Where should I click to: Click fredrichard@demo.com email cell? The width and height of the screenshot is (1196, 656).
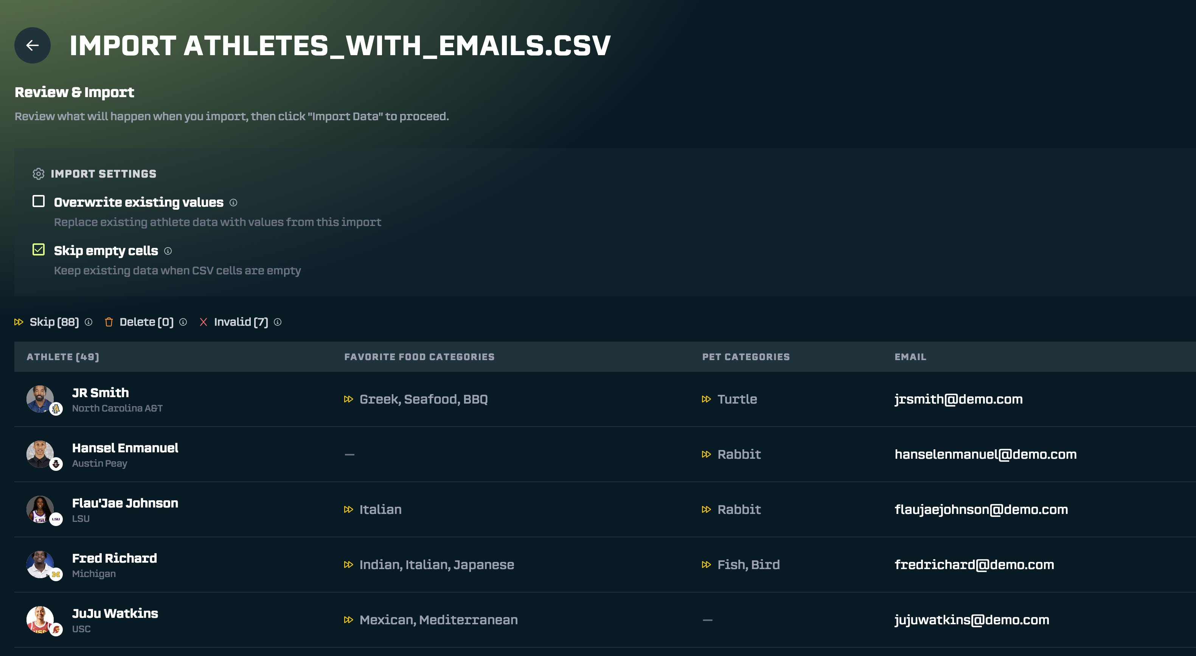974,565
